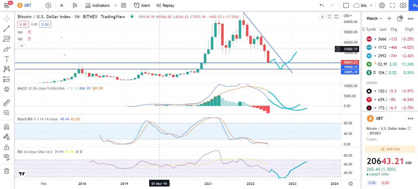The image size is (418, 189).
Task: Take a chart snapshot with camera
Action: (403, 6)
